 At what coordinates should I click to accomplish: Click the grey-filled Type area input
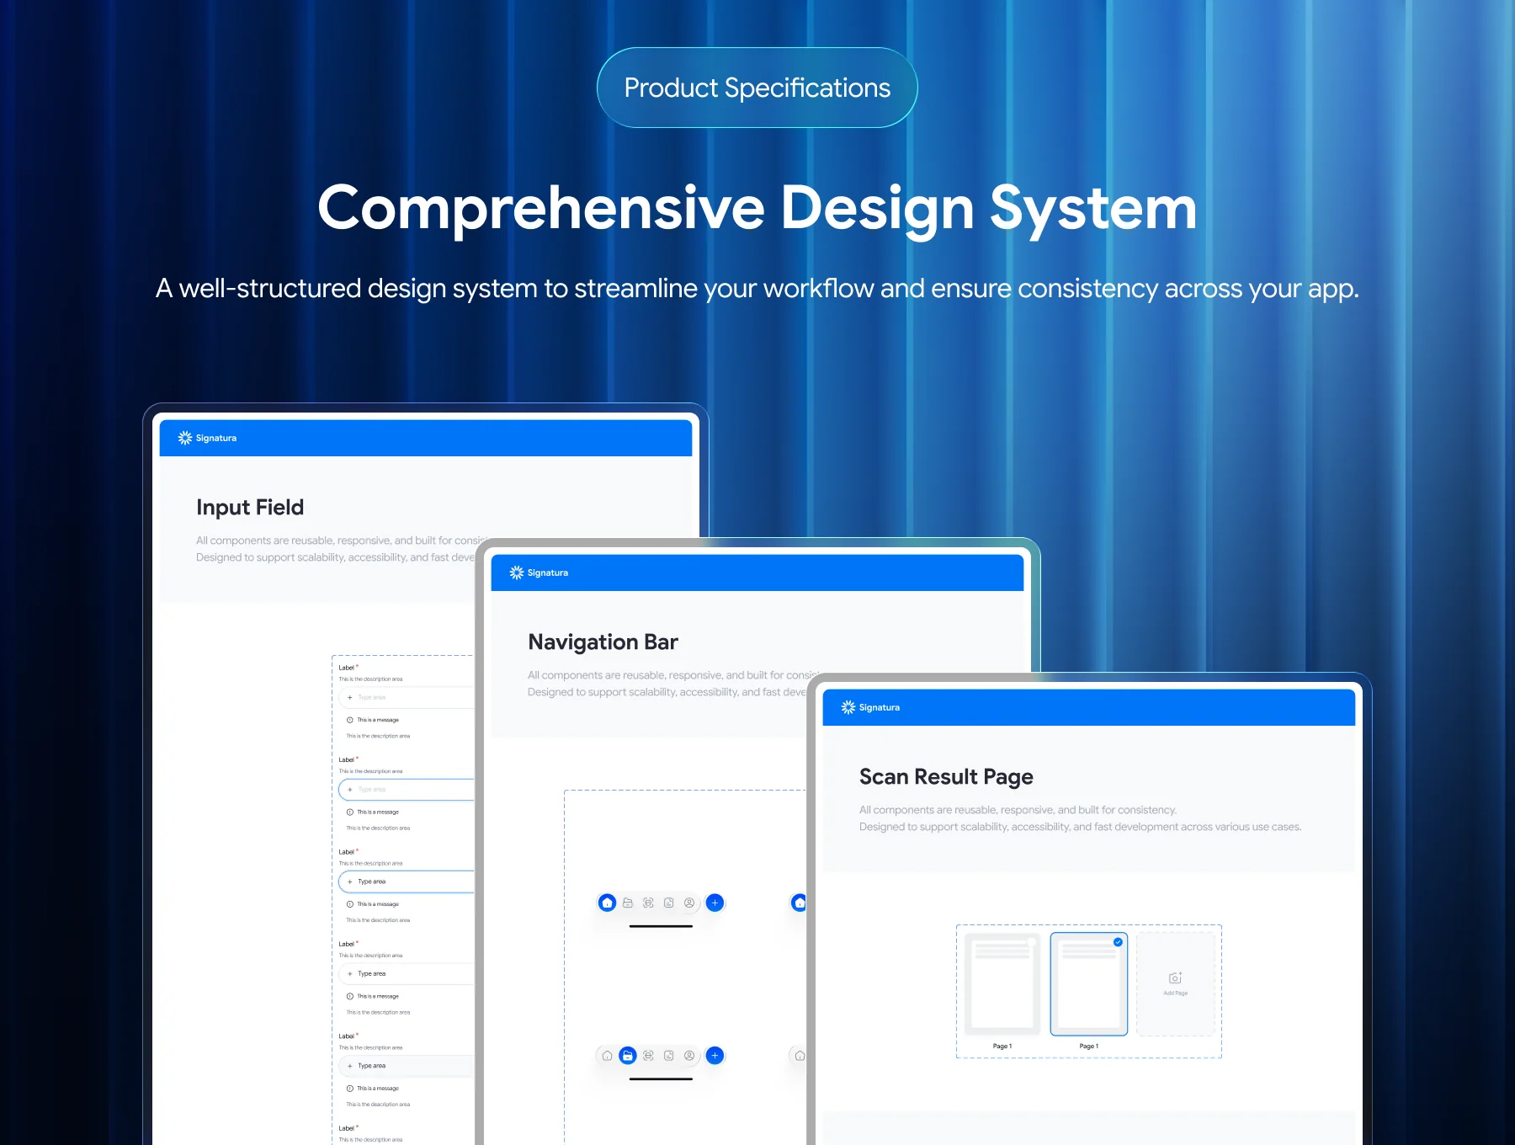(407, 1066)
